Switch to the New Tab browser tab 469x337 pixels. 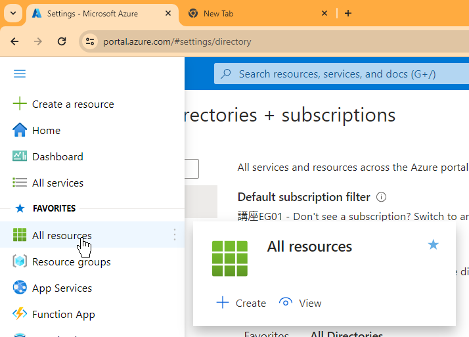click(x=256, y=14)
